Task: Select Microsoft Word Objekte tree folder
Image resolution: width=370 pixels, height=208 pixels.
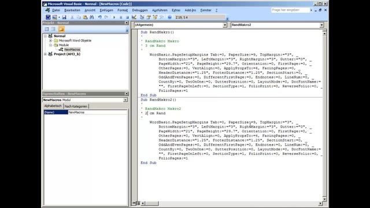Action: click(x=75, y=40)
